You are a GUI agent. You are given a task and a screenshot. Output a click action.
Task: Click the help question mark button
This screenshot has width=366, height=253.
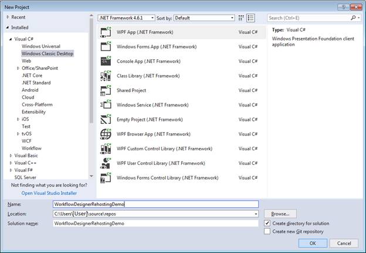click(x=343, y=7)
